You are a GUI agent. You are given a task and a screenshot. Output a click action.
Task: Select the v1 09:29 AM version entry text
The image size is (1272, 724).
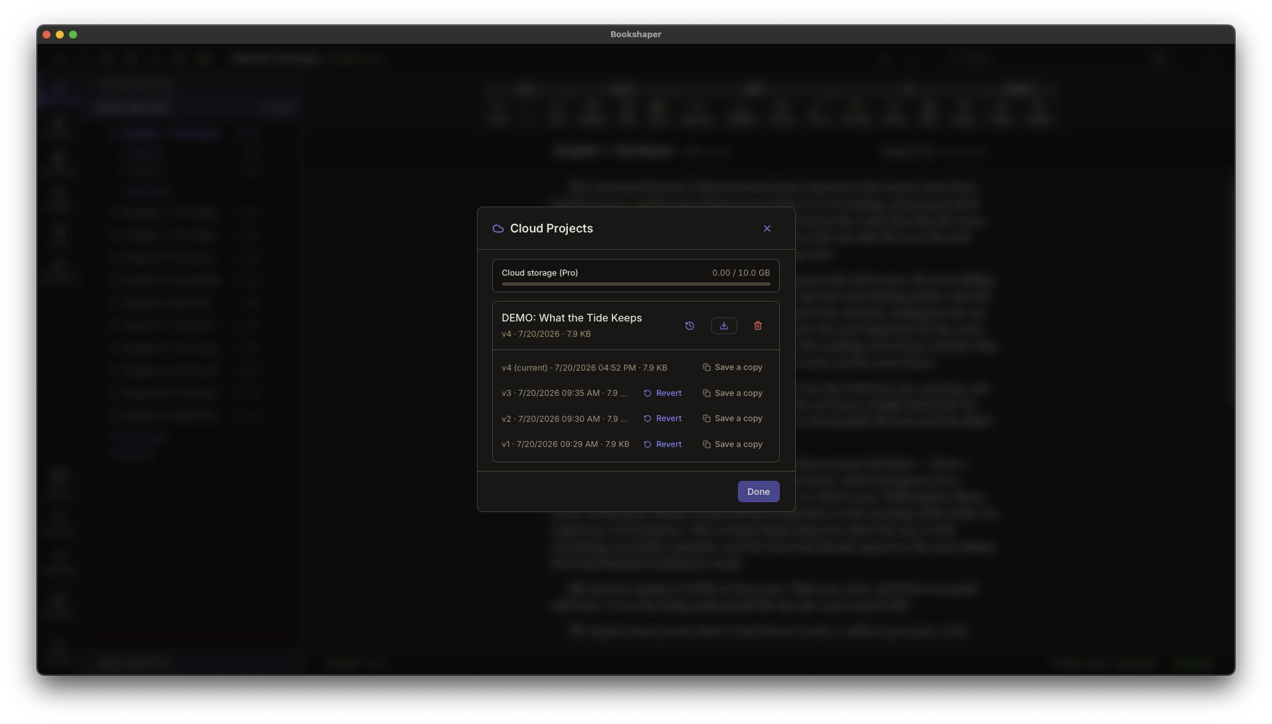point(565,444)
